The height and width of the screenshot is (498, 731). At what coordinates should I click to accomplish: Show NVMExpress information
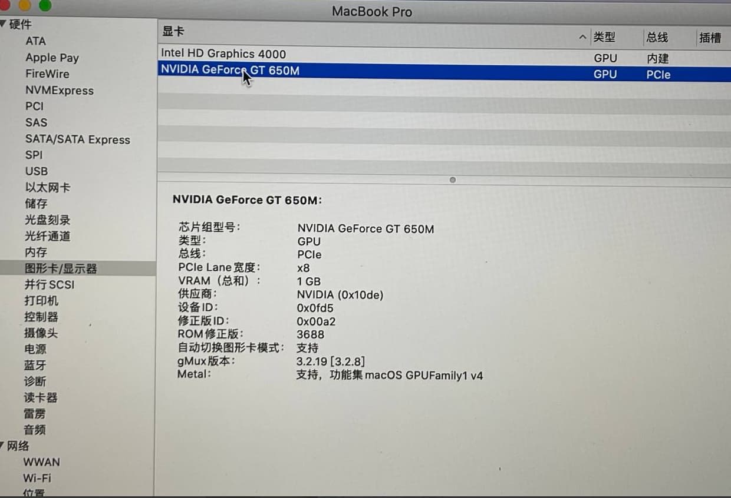(60, 91)
